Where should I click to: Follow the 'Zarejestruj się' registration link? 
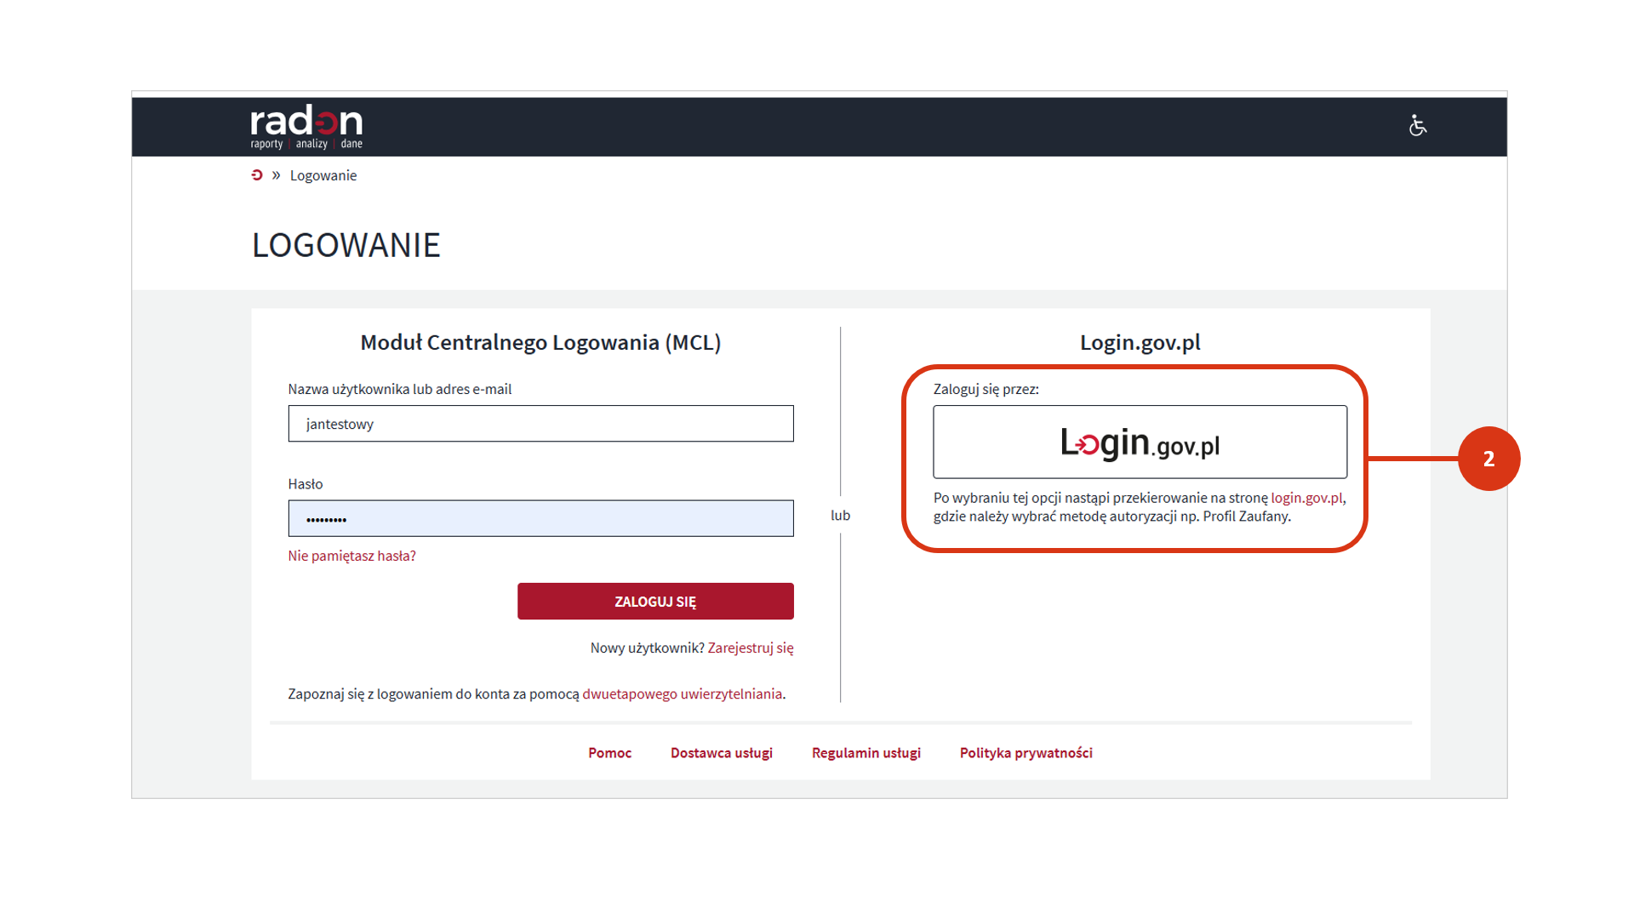750,648
